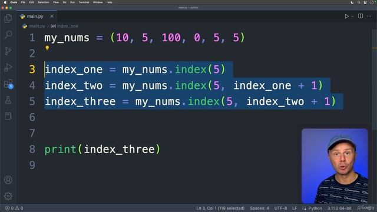
Task: Change indentation via Spaces: 4
Action: point(259,208)
